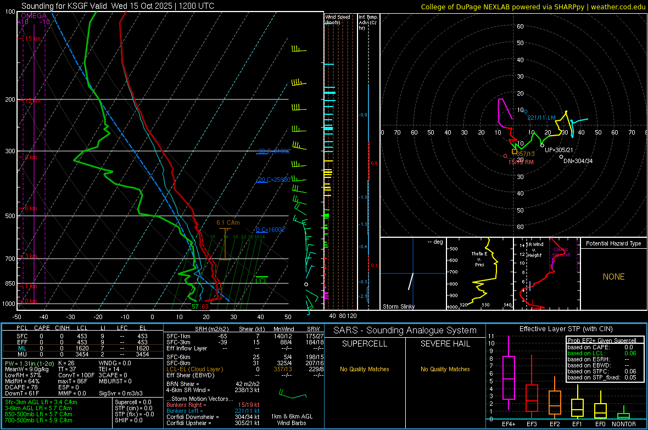
Task: Click the "0 C=16002'" freezing level label
Action: click(270, 230)
